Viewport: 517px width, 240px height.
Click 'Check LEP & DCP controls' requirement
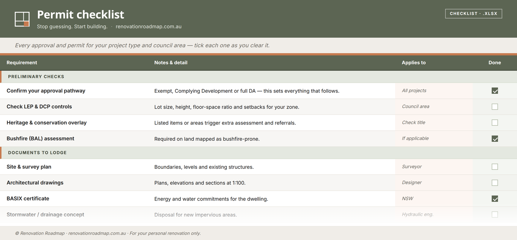[x=39, y=107]
